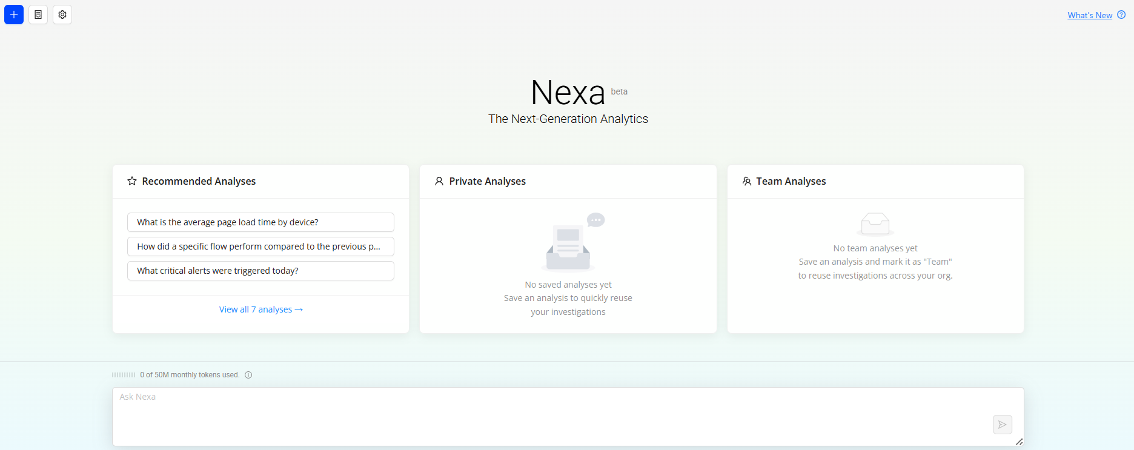Screen dimensions: 1134x450
Task: Click the empty tray illustration in Team Analyses
Action: [875, 224]
